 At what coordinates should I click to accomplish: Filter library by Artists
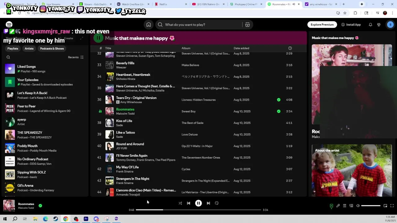click(29, 49)
